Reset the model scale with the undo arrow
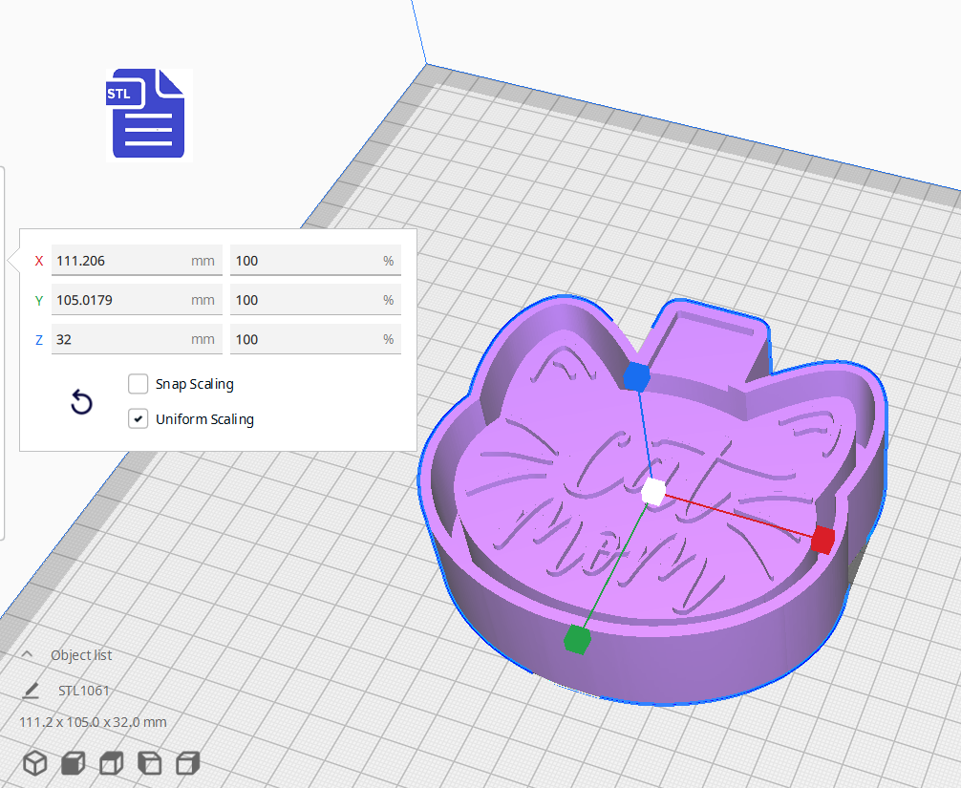The height and width of the screenshot is (788, 961). [82, 403]
